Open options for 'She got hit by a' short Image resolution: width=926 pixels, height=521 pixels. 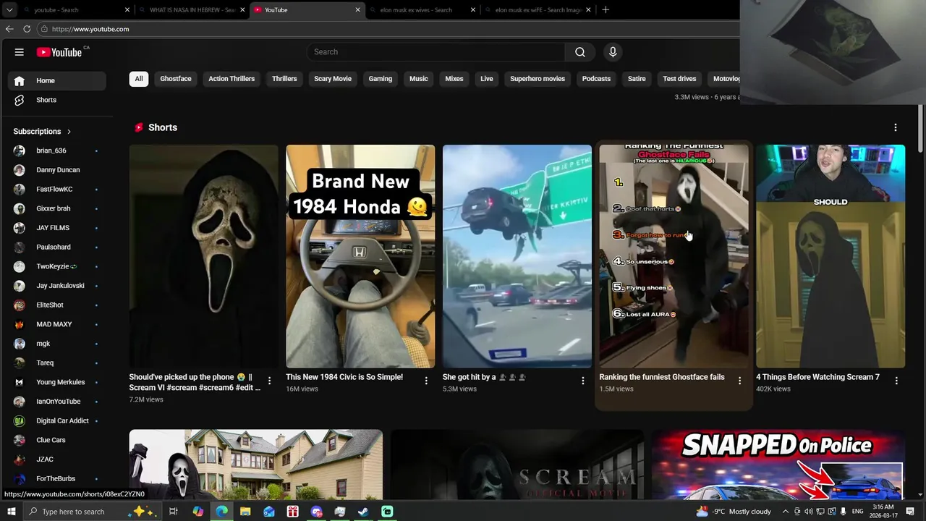click(583, 381)
